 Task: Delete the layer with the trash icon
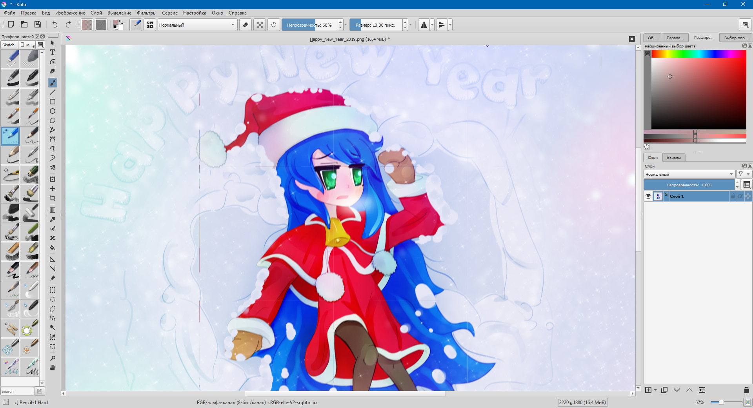point(746,390)
